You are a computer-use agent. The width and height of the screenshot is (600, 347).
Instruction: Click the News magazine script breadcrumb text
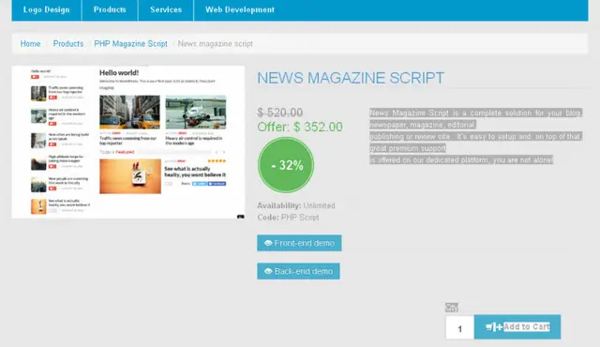[215, 44]
